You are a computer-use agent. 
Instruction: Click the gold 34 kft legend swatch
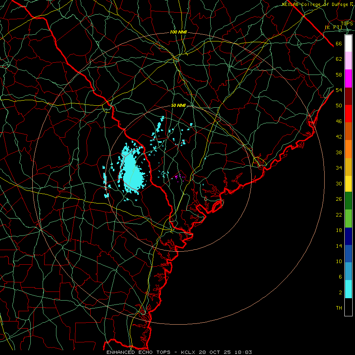[x=348, y=167]
